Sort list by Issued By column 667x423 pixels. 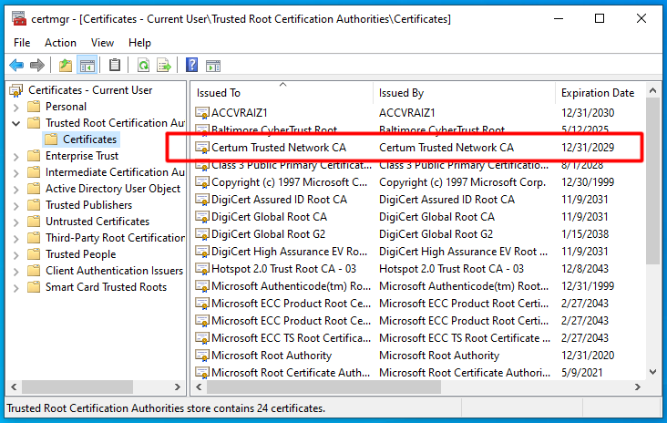pyautogui.click(x=401, y=93)
